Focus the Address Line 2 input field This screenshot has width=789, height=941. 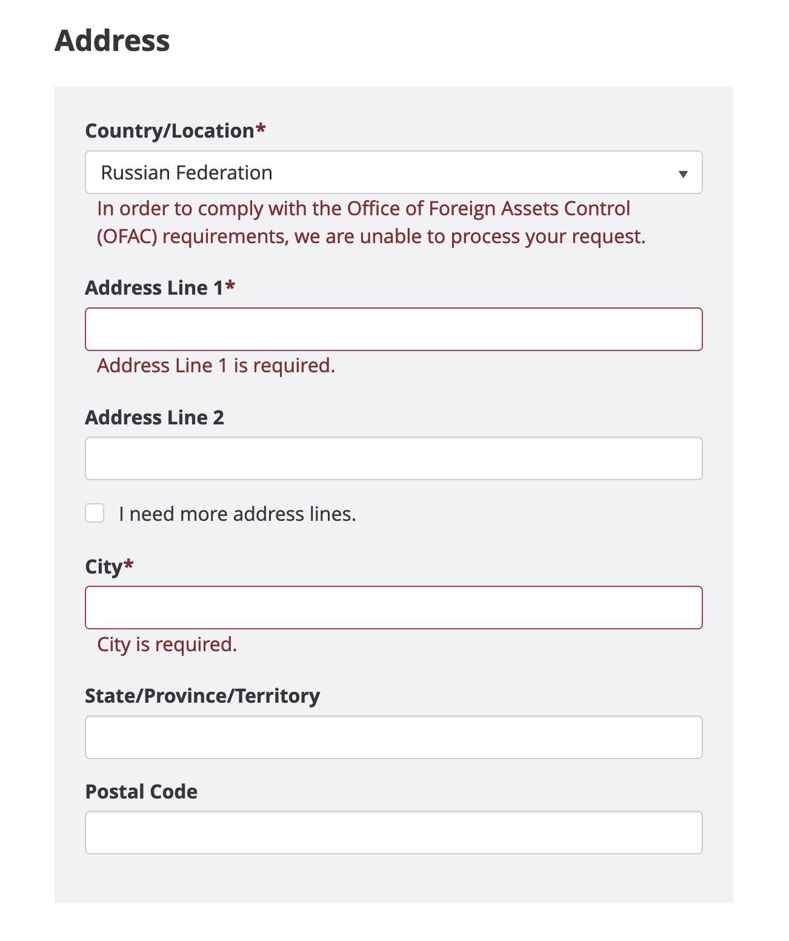point(393,458)
